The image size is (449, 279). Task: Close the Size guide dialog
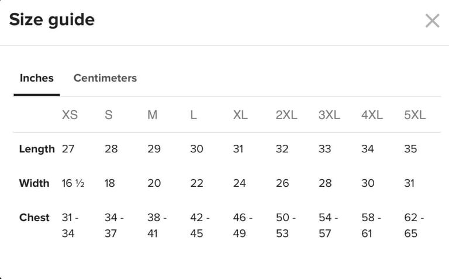pos(432,20)
